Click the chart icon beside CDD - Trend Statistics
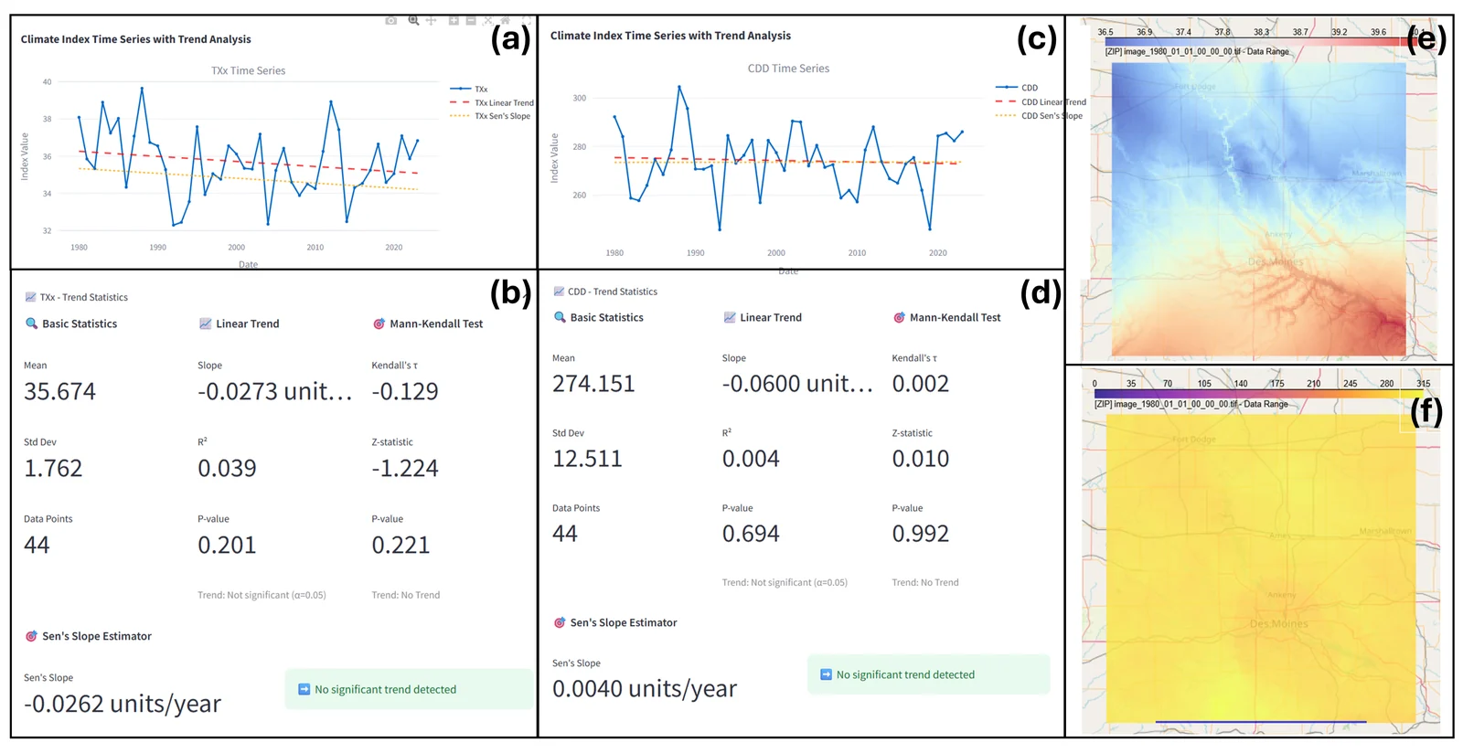The width and height of the screenshot is (1463, 753). [559, 292]
